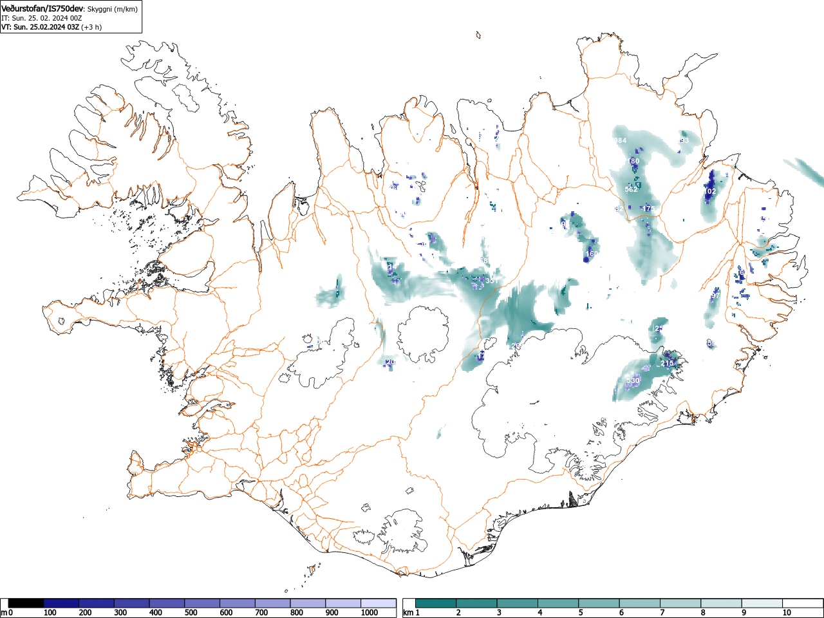The image size is (824, 618).
Task: Click the '93' visibility value on the map
Action: coord(684,140)
